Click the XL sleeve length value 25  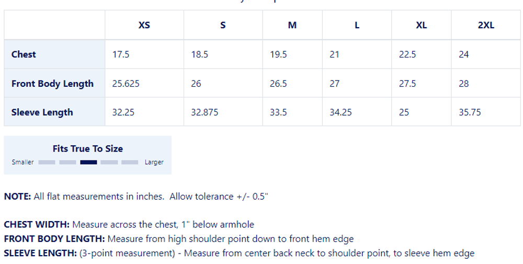(404, 112)
